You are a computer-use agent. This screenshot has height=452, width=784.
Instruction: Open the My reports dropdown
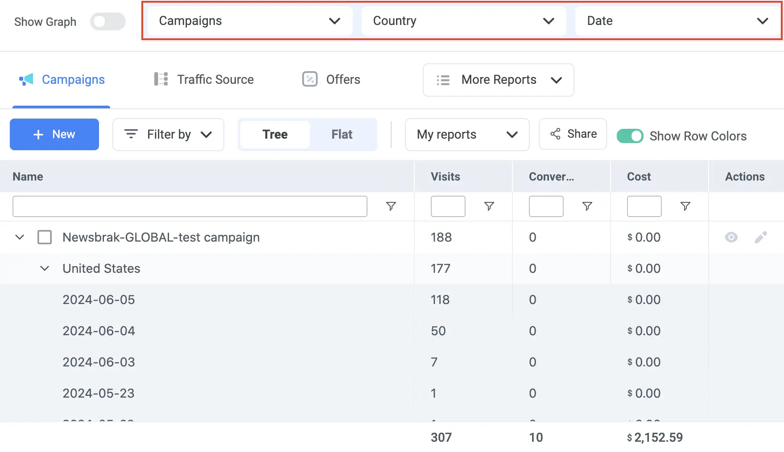pos(467,135)
